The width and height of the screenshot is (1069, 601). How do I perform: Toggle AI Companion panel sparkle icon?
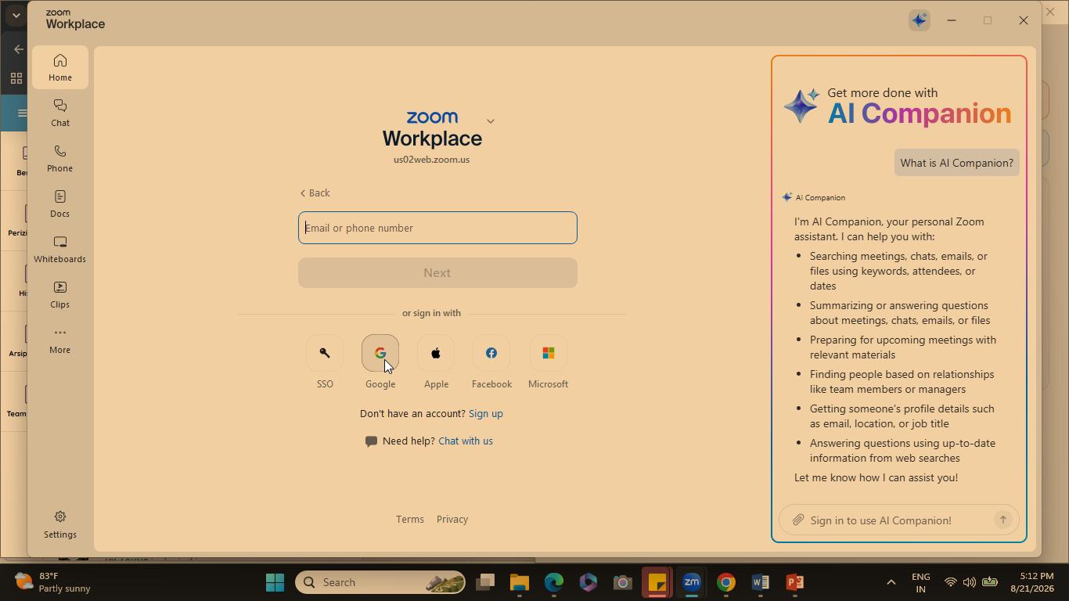coord(920,20)
